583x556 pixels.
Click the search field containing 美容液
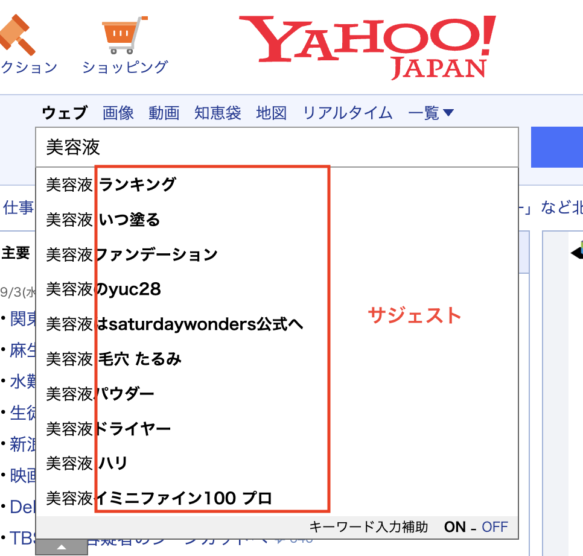pos(276,147)
